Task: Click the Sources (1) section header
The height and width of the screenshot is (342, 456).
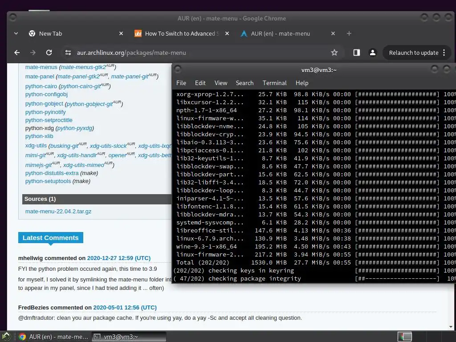Action: [97, 199]
